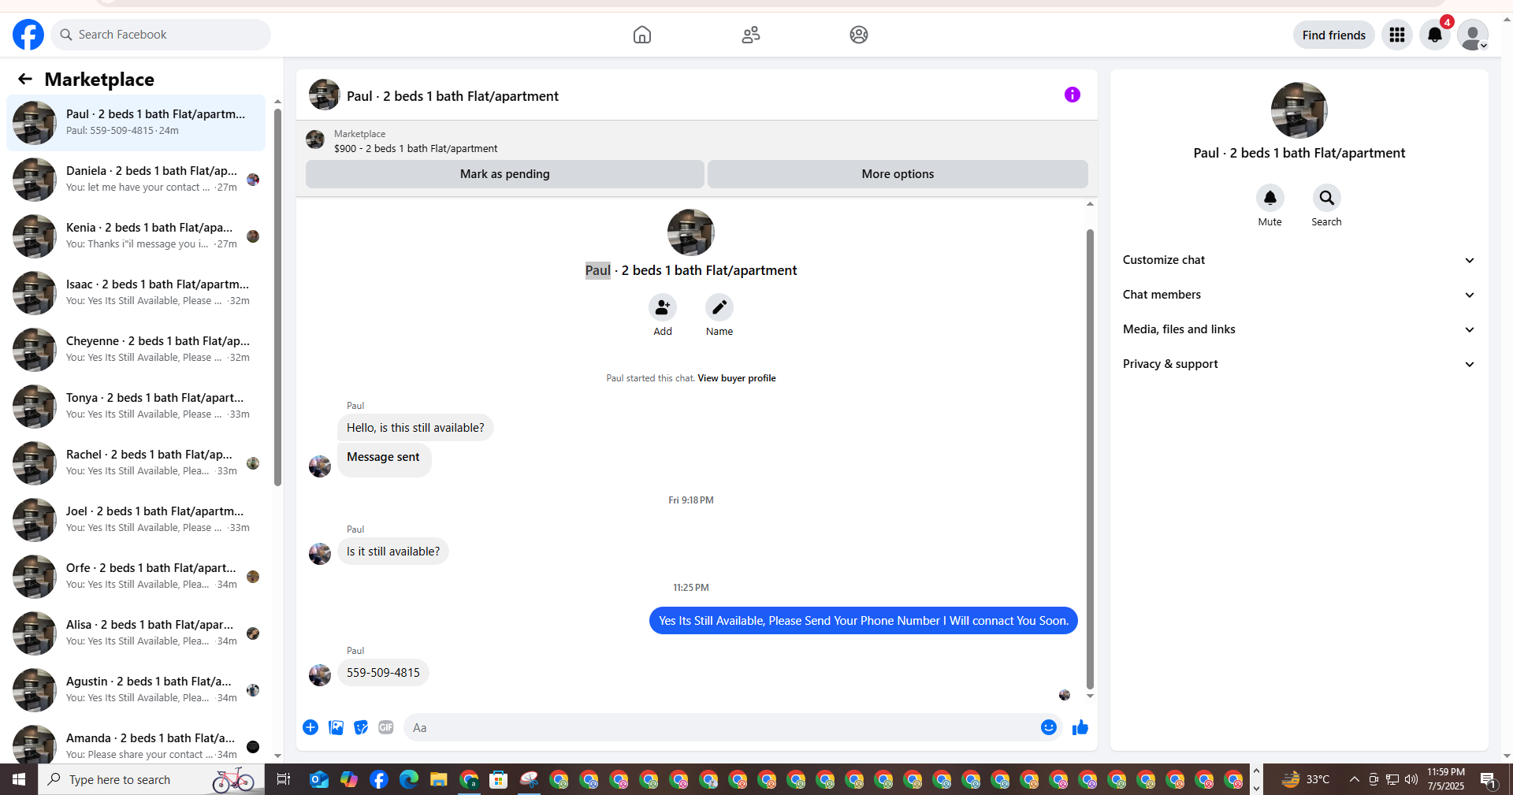Expand the Customize chat section
The height and width of the screenshot is (795, 1513).
click(1299, 260)
